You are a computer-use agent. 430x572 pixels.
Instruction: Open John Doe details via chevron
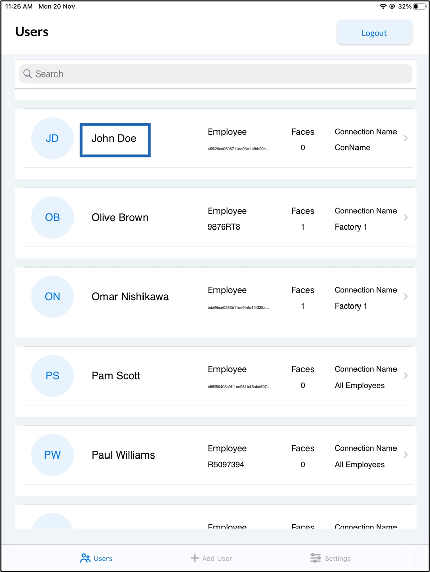pyautogui.click(x=406, y=138)
